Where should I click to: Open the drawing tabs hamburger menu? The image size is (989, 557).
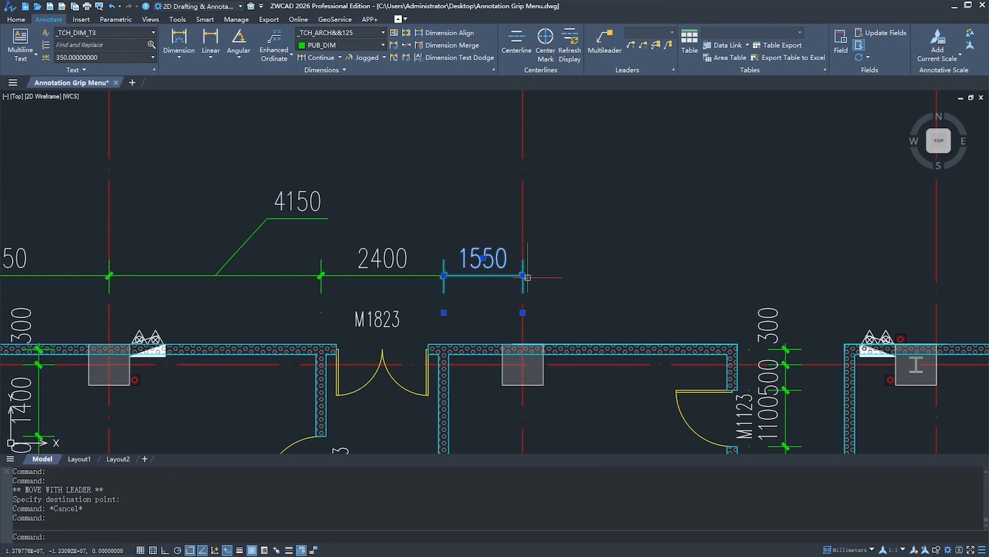[13, 83]
